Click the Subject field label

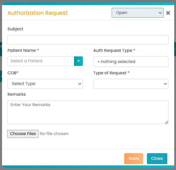[15, 29]
